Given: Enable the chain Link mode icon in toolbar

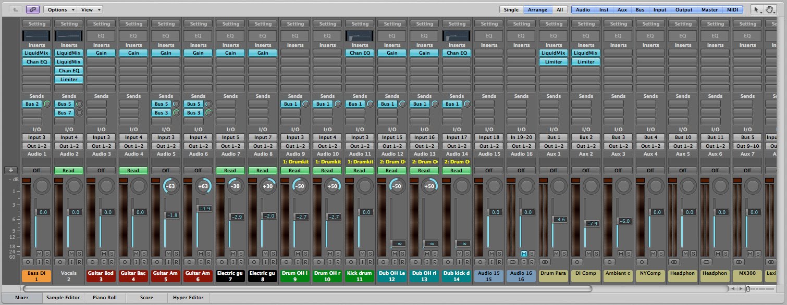Looking at the screenshot, I should (32, 9).
